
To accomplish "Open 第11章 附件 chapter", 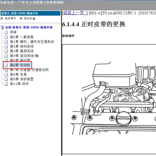I will pyautogui.click(x=20, y=84).
